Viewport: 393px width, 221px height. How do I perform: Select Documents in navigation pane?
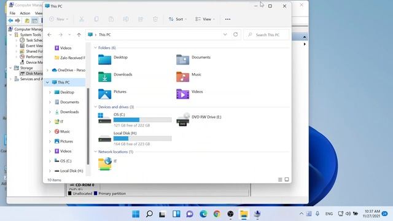66,102
